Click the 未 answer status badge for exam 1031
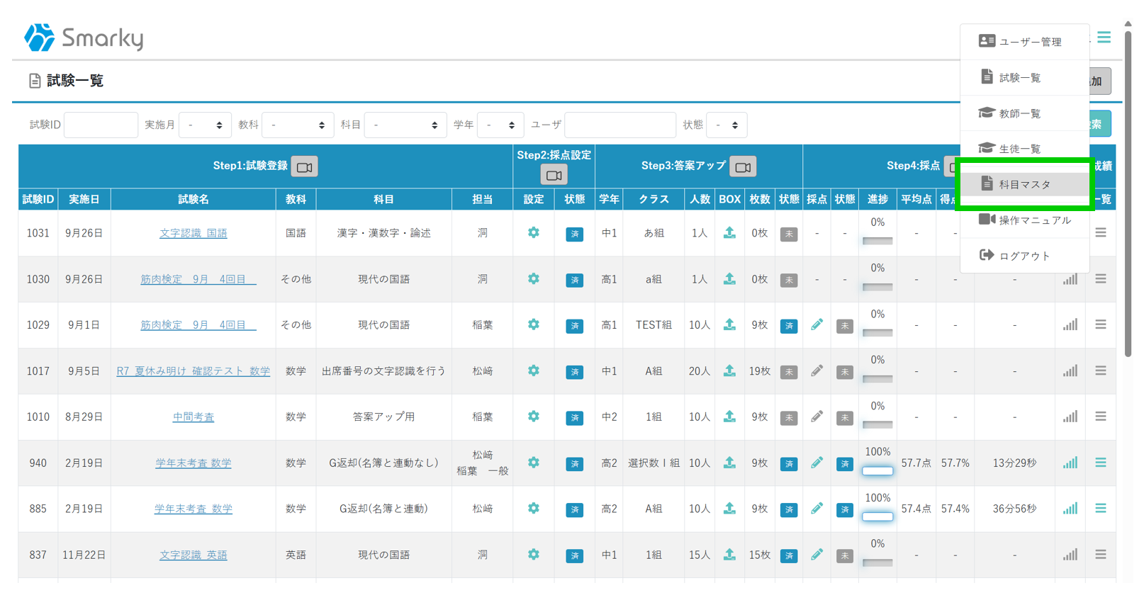 point(788,234)
